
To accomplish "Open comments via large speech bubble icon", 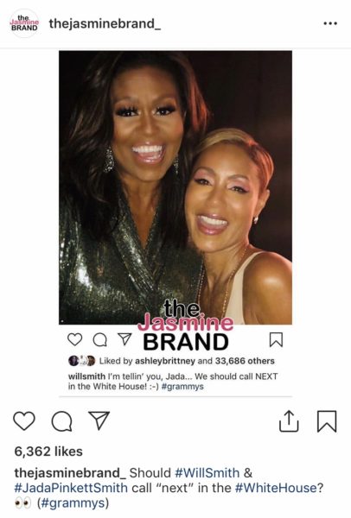I will 62,421.
